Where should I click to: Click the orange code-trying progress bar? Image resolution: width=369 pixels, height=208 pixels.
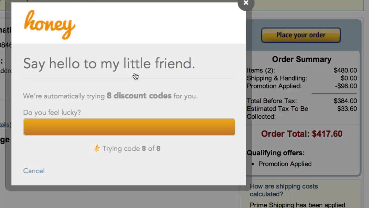coord(129,127)
